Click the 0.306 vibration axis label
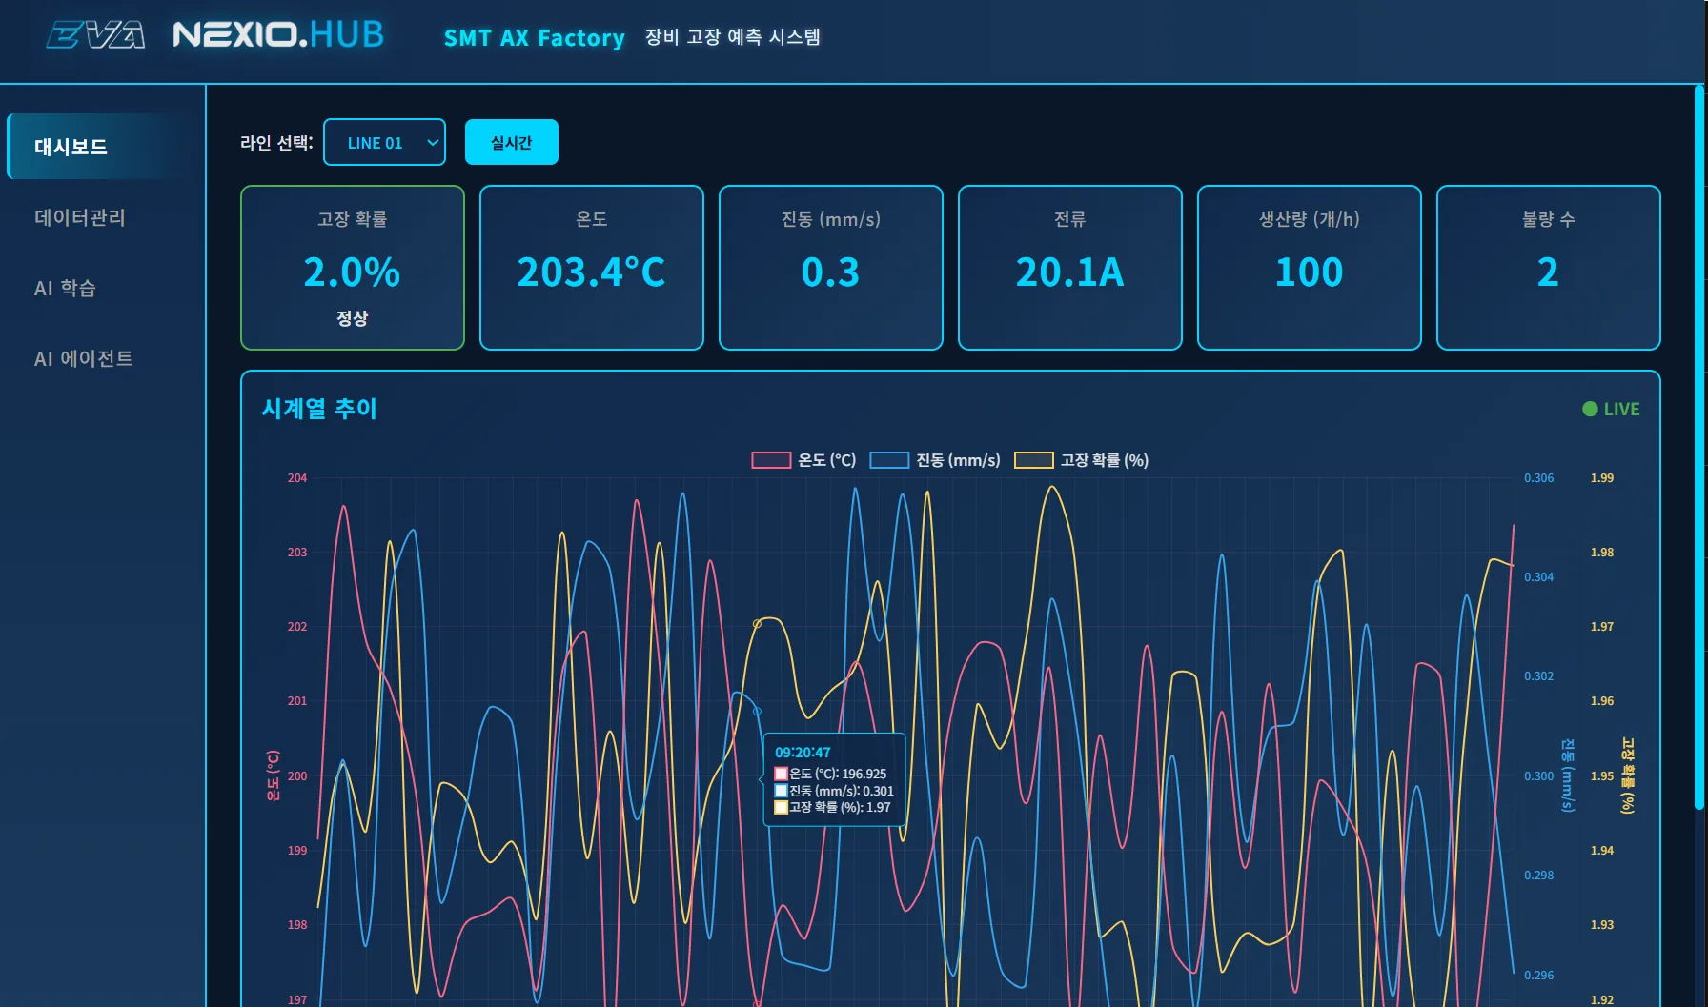1708x1007 pixels. tap(1538, 478)
